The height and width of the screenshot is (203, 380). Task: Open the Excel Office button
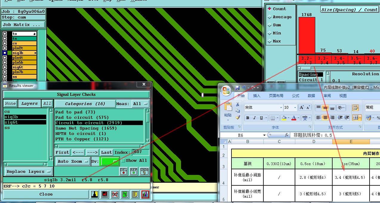point(226,90)
